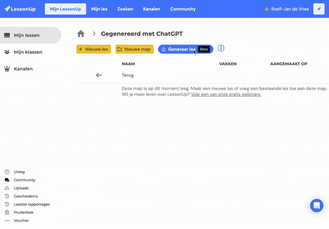The image size is (329, 229).
Task: Go to the Zoeken tab
Action: [125, 9]
